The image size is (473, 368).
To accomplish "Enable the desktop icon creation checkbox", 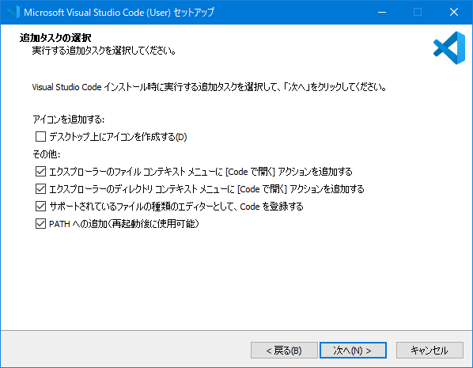I will (40, 136).
